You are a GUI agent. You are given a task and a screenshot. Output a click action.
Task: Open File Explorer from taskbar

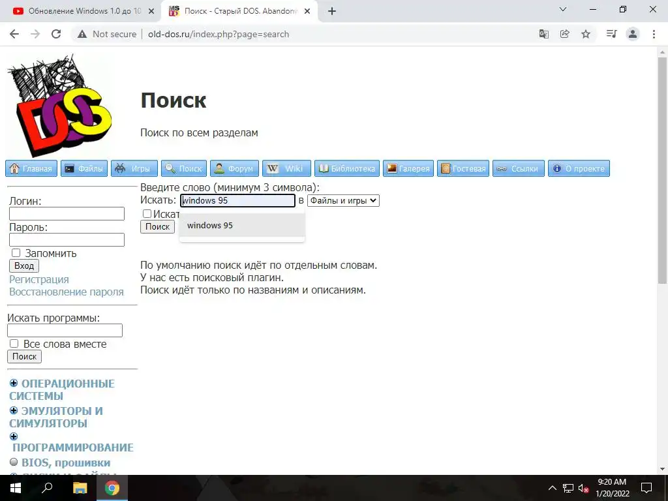pos(80,488)
